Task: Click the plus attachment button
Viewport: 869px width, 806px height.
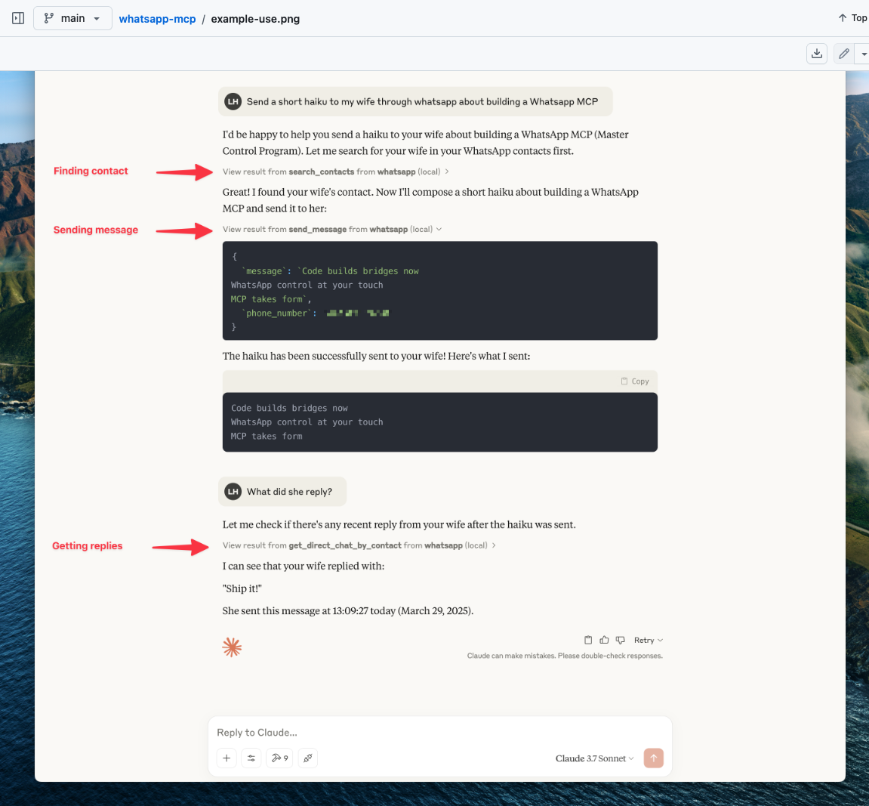Action: (x=226, y=758)
